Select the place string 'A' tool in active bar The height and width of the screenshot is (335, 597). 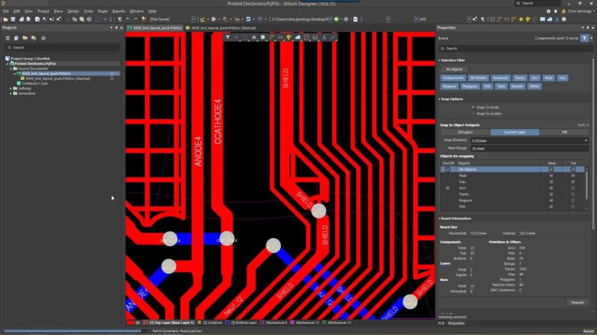point(324,37)
